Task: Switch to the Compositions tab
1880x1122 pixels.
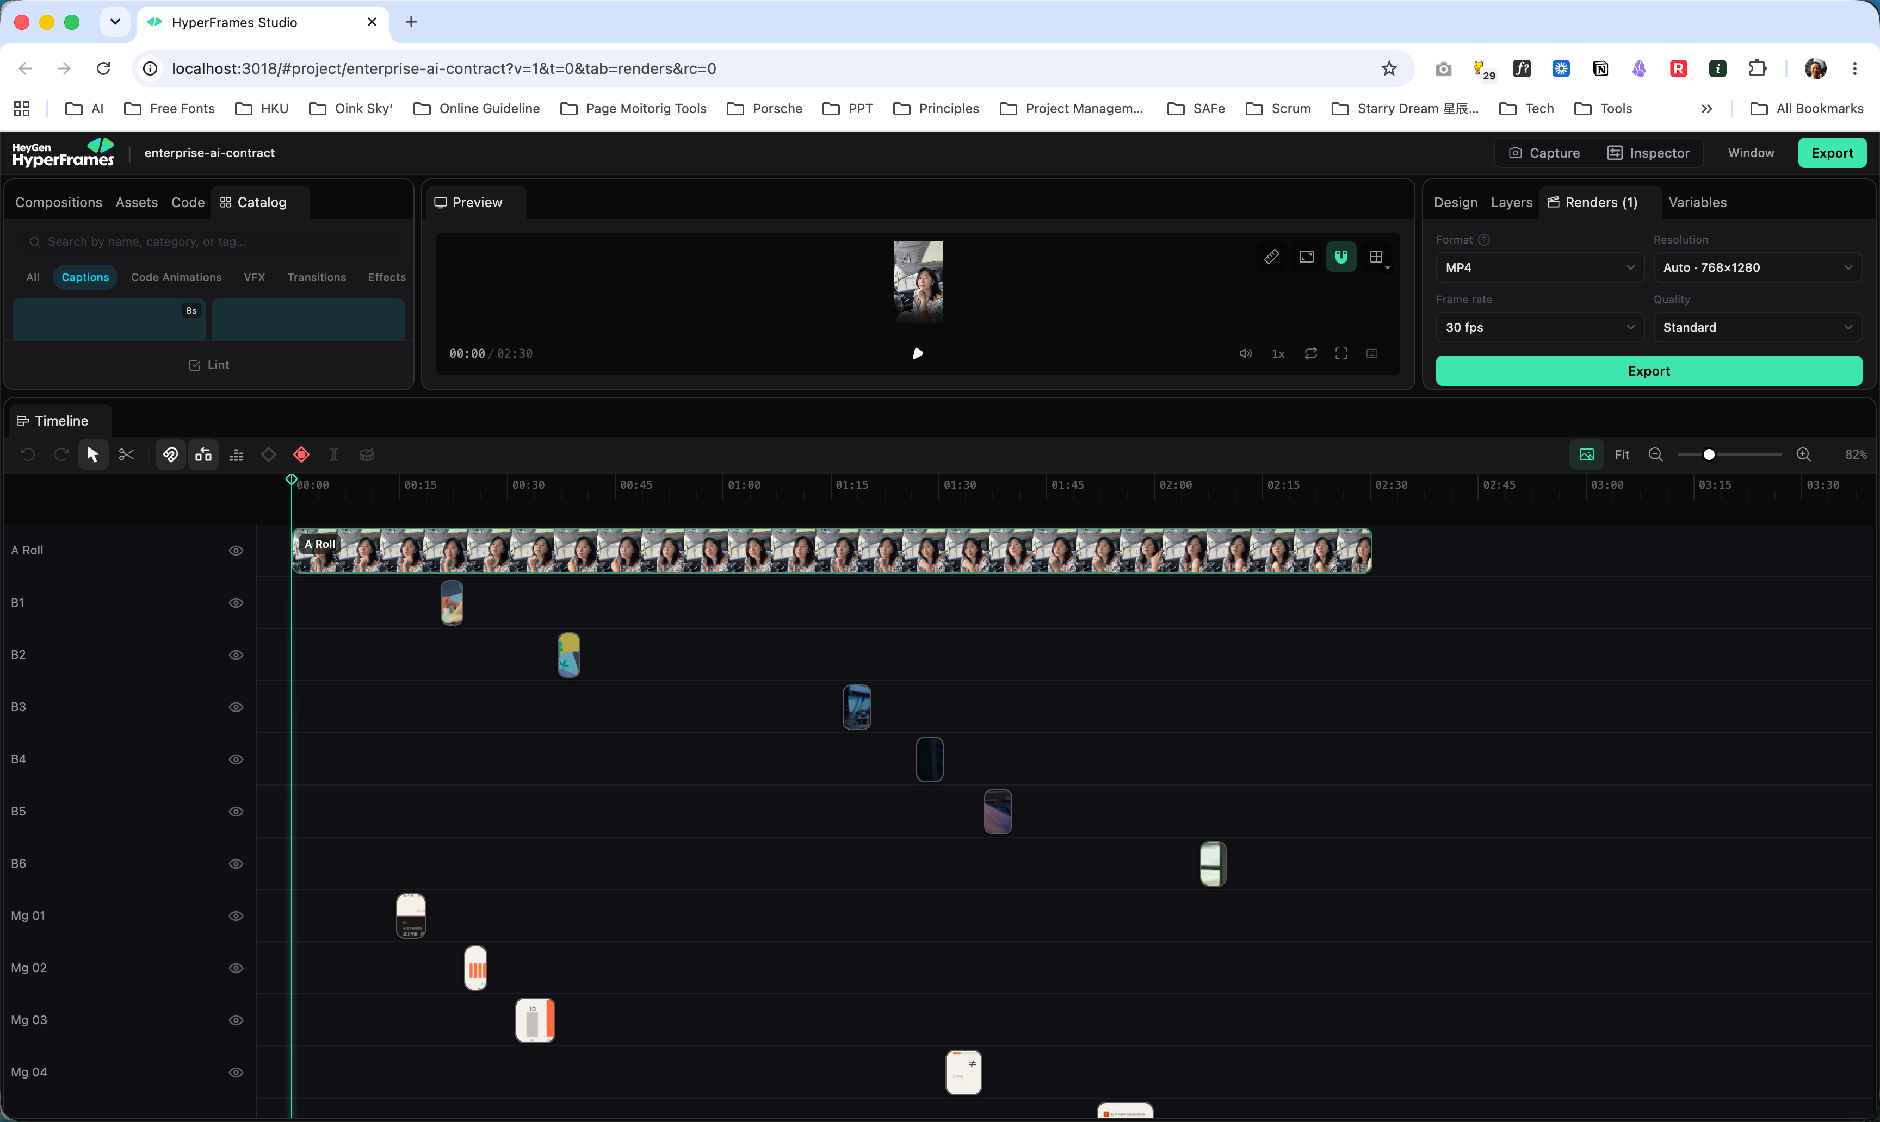Action: coord(58,202)
